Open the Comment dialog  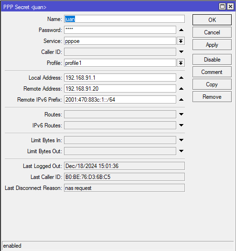[212, 72]
